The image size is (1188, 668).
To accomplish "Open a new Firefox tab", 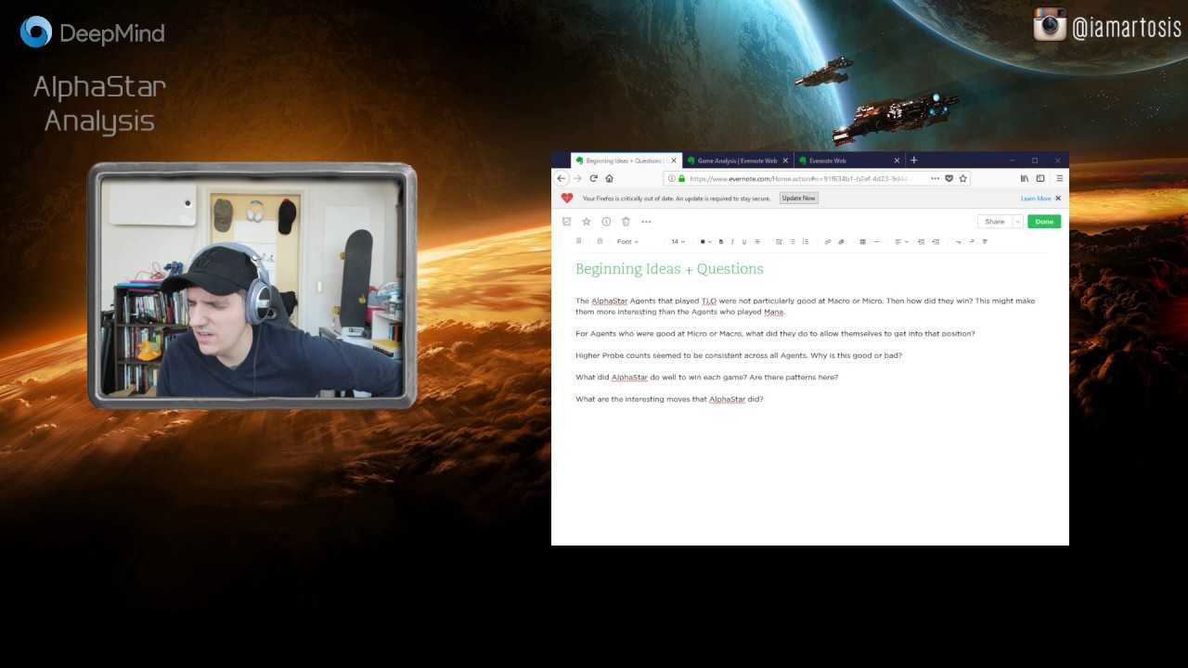I will [913, 160].
